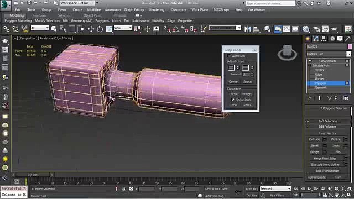The width and height of the screenshot is (354, 199).
Task: Open the key filter 'Selected' dropdown
Action: pyautogui.click(x=275, y=189)
